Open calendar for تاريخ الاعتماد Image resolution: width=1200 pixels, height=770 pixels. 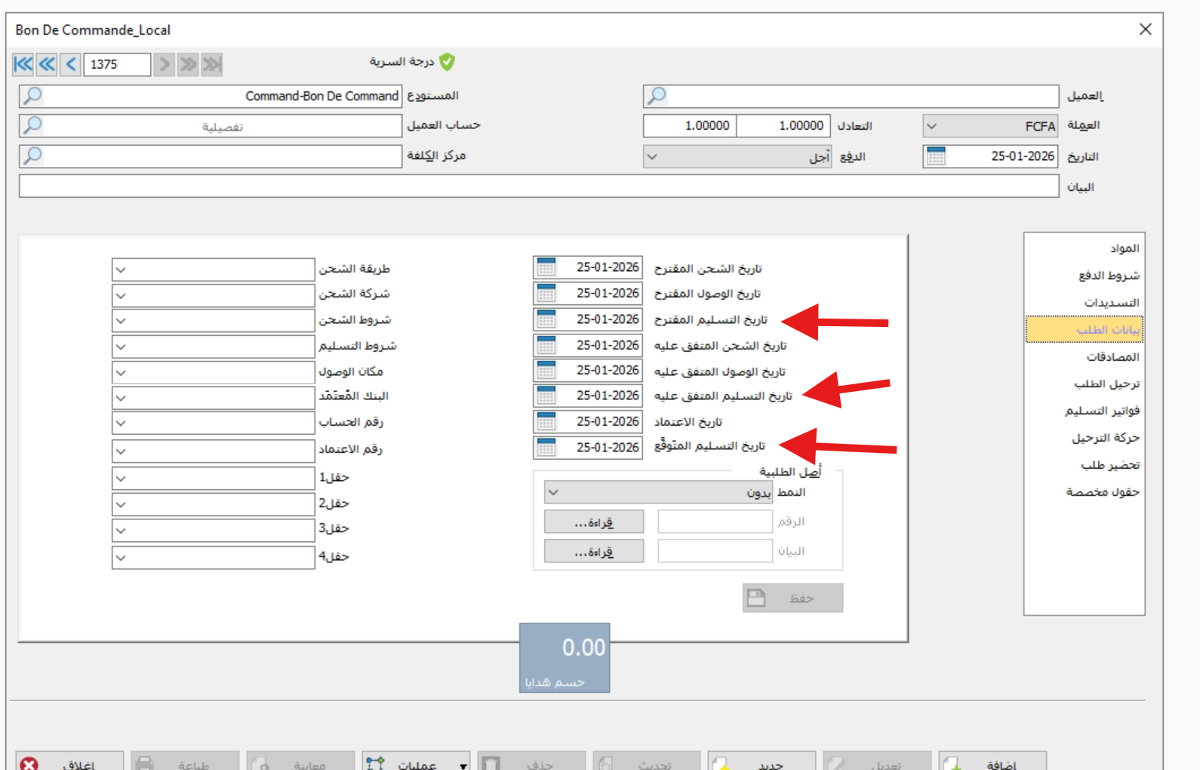tap(546, 421)
